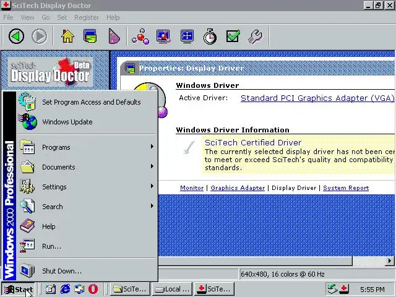Click the notepad quick launch icon
This screenshot has width=396, height=297.
click(51, 289)
